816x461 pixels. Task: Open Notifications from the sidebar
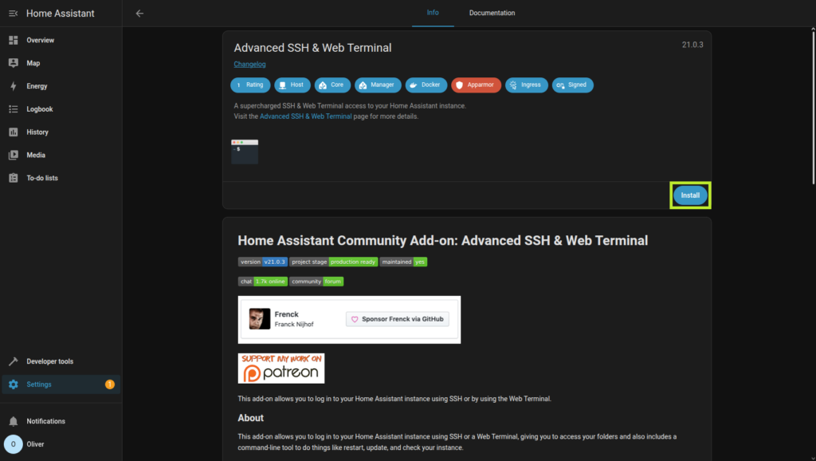(x=61, y=421)
